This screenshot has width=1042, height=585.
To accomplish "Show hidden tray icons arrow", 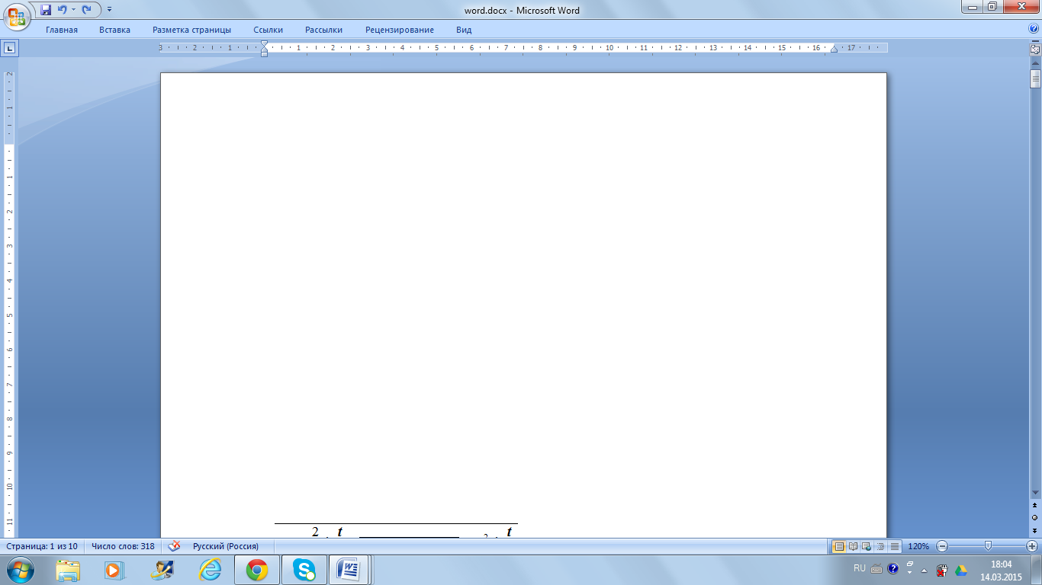I will (925, 570).
